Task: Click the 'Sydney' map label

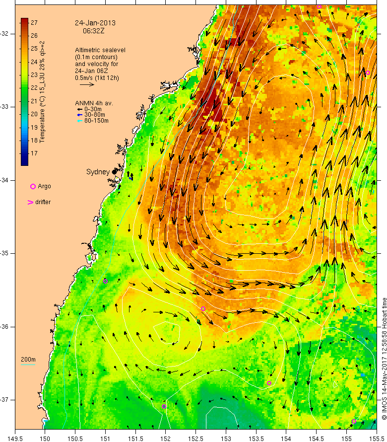Action: pos(98,172)
